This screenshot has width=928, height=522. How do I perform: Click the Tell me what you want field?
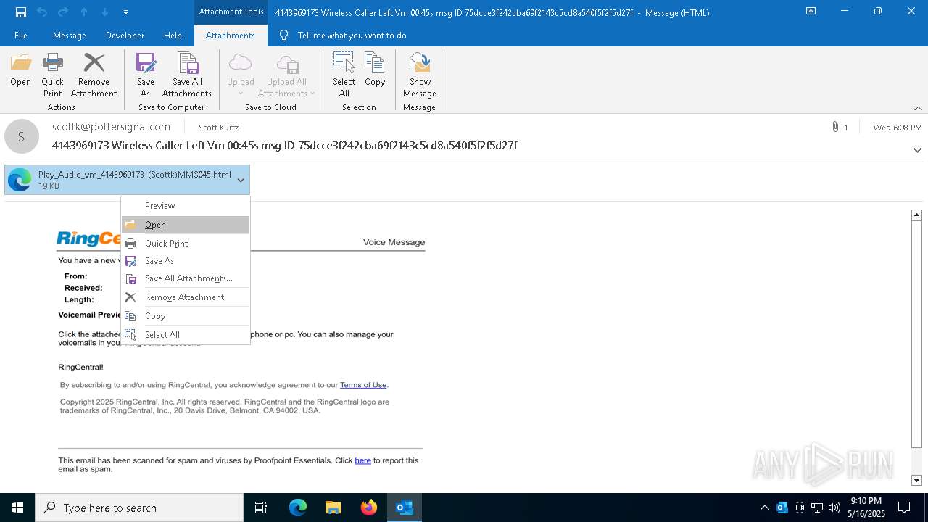[x=352, y=35]
